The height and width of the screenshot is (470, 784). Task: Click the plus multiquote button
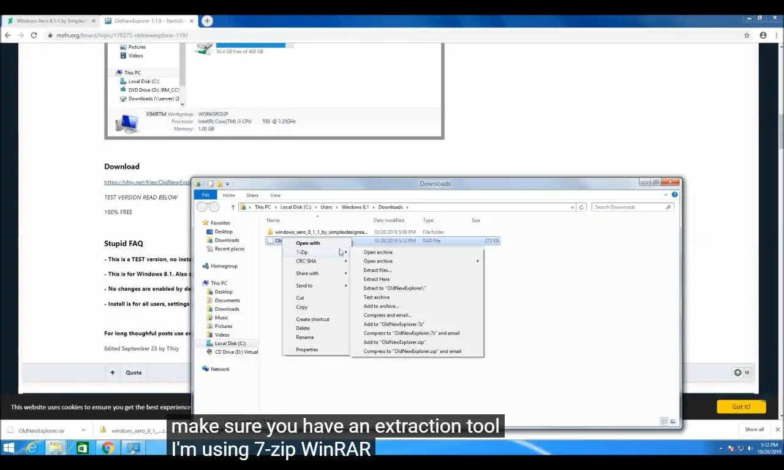[112, 373]
